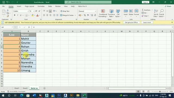Toggle Align Left alignment
The height and width of the screenshot is (98, 174).
coord(44,15)
